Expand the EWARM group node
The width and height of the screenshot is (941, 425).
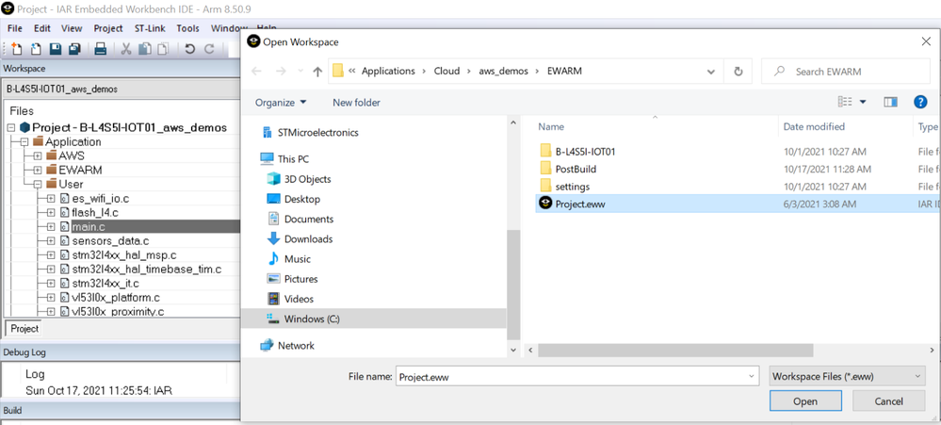(x=38, y=170)
